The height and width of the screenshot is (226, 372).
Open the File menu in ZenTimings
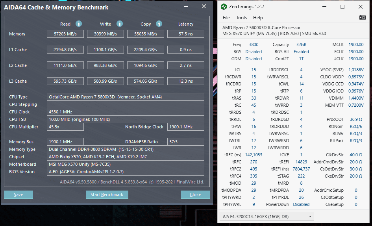click(226, 18)
